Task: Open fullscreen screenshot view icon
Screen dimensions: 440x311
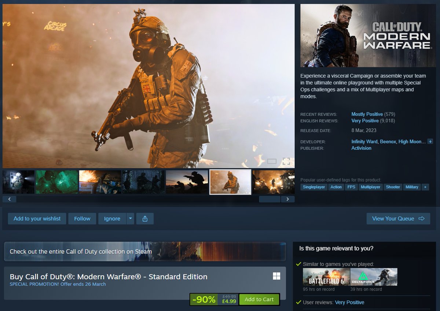Action: pos(286,161)
